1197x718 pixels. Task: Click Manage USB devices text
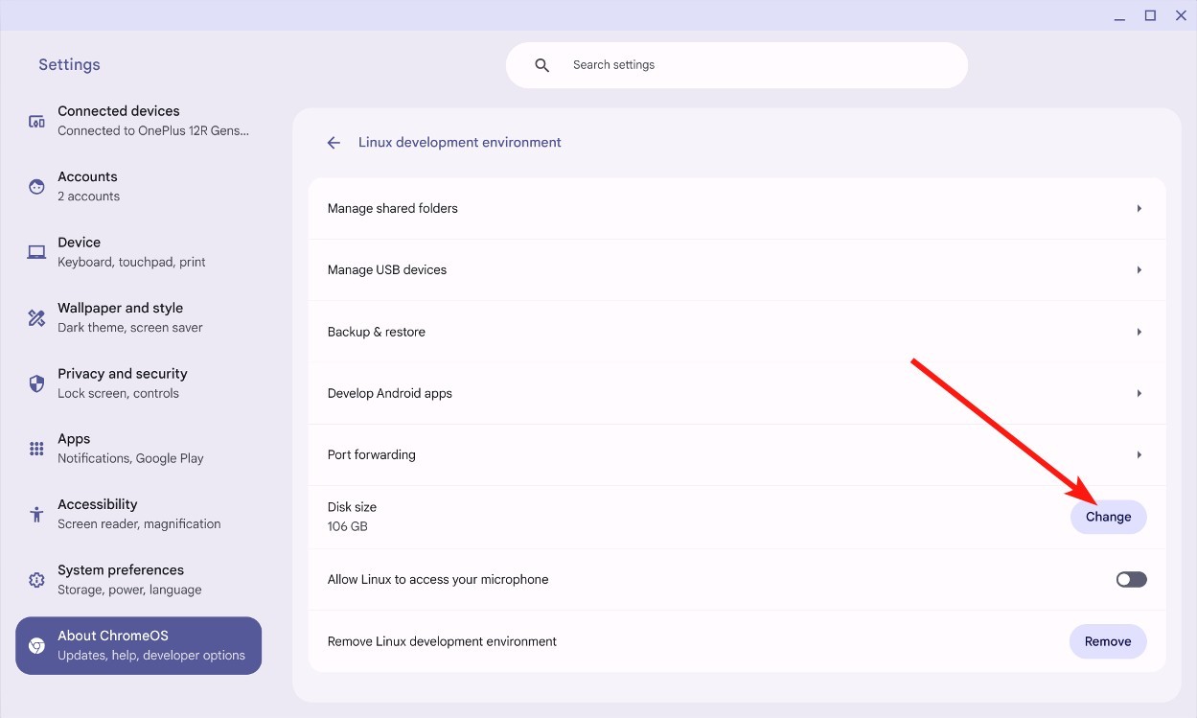[387, 270]
